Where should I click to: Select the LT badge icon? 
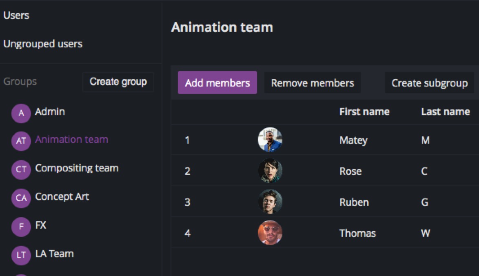21,255
